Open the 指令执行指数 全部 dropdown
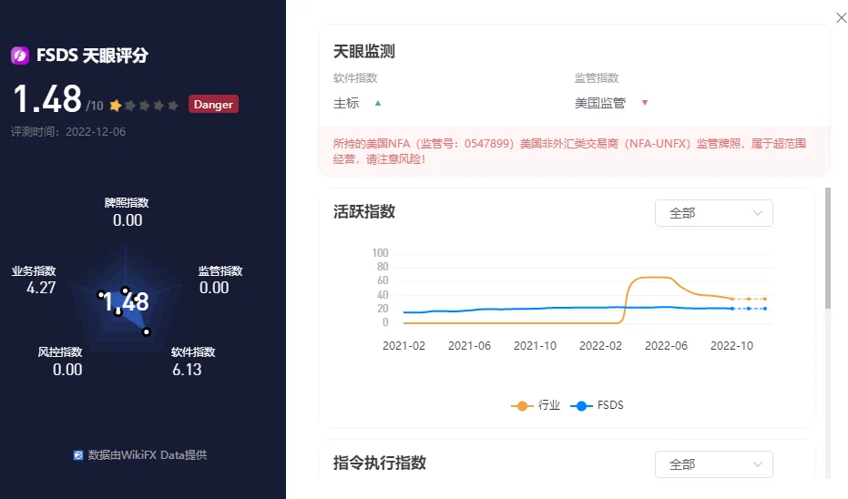Screen dimensions: 848x499 [x=714, y=464]
